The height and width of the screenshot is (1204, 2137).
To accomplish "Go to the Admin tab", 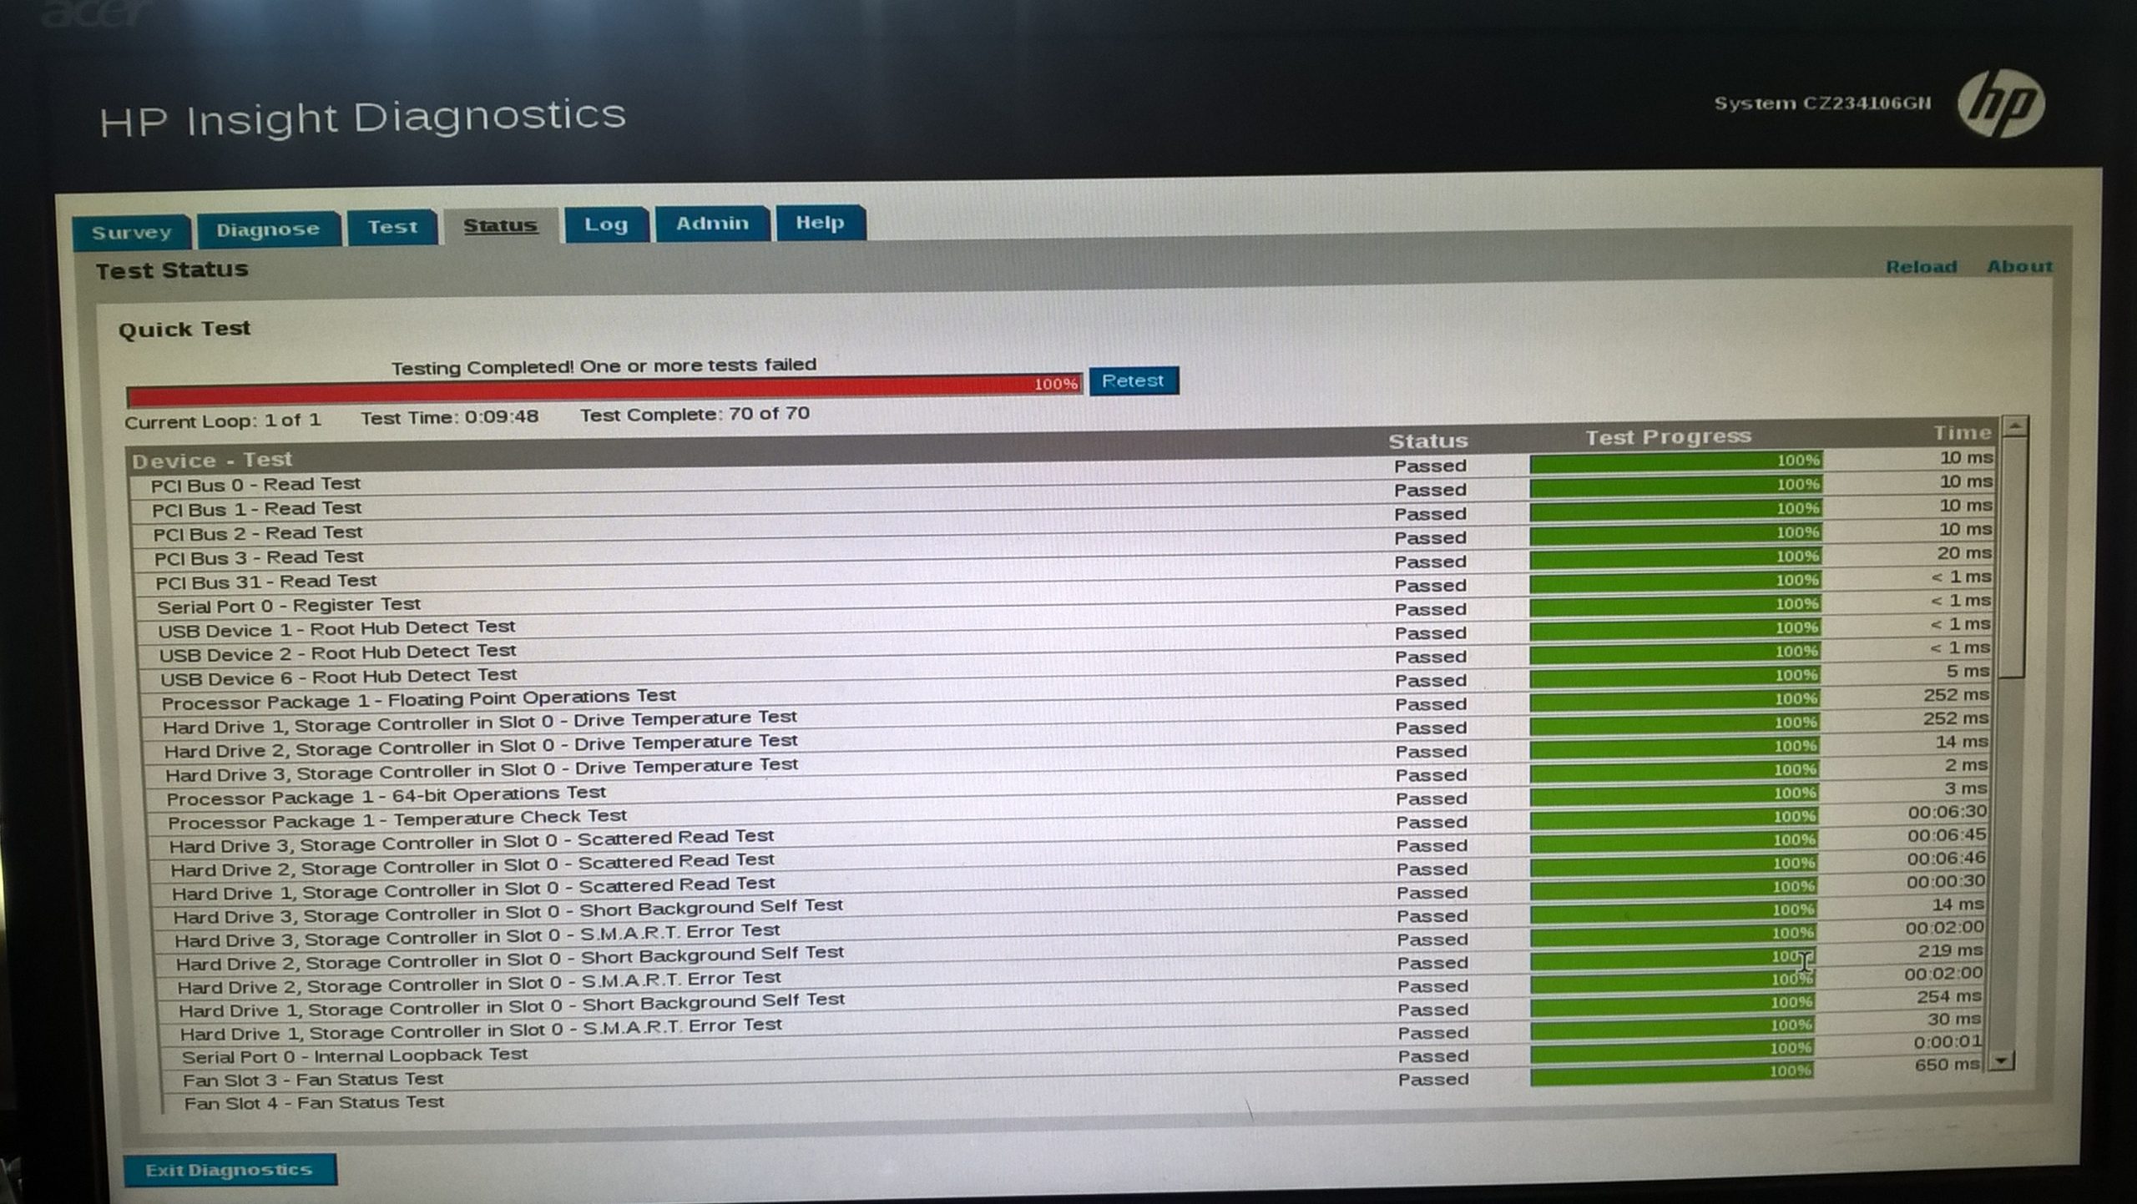I will tap(711, 223).
